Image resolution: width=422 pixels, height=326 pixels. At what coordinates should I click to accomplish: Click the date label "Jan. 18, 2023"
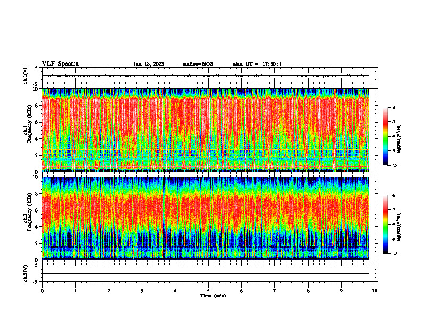coord(149,64)
